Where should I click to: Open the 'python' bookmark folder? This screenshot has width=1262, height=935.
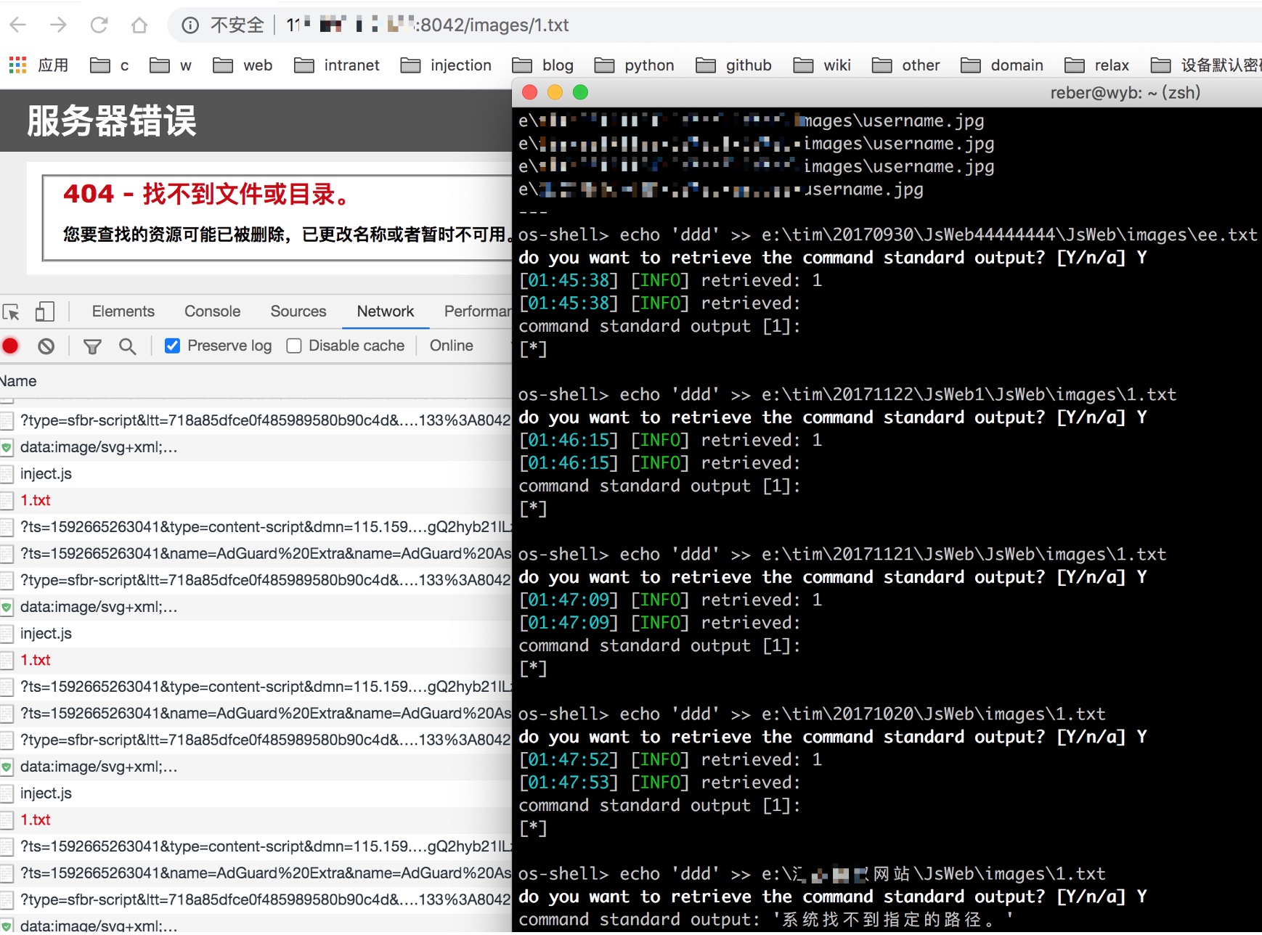pos(635,65)
